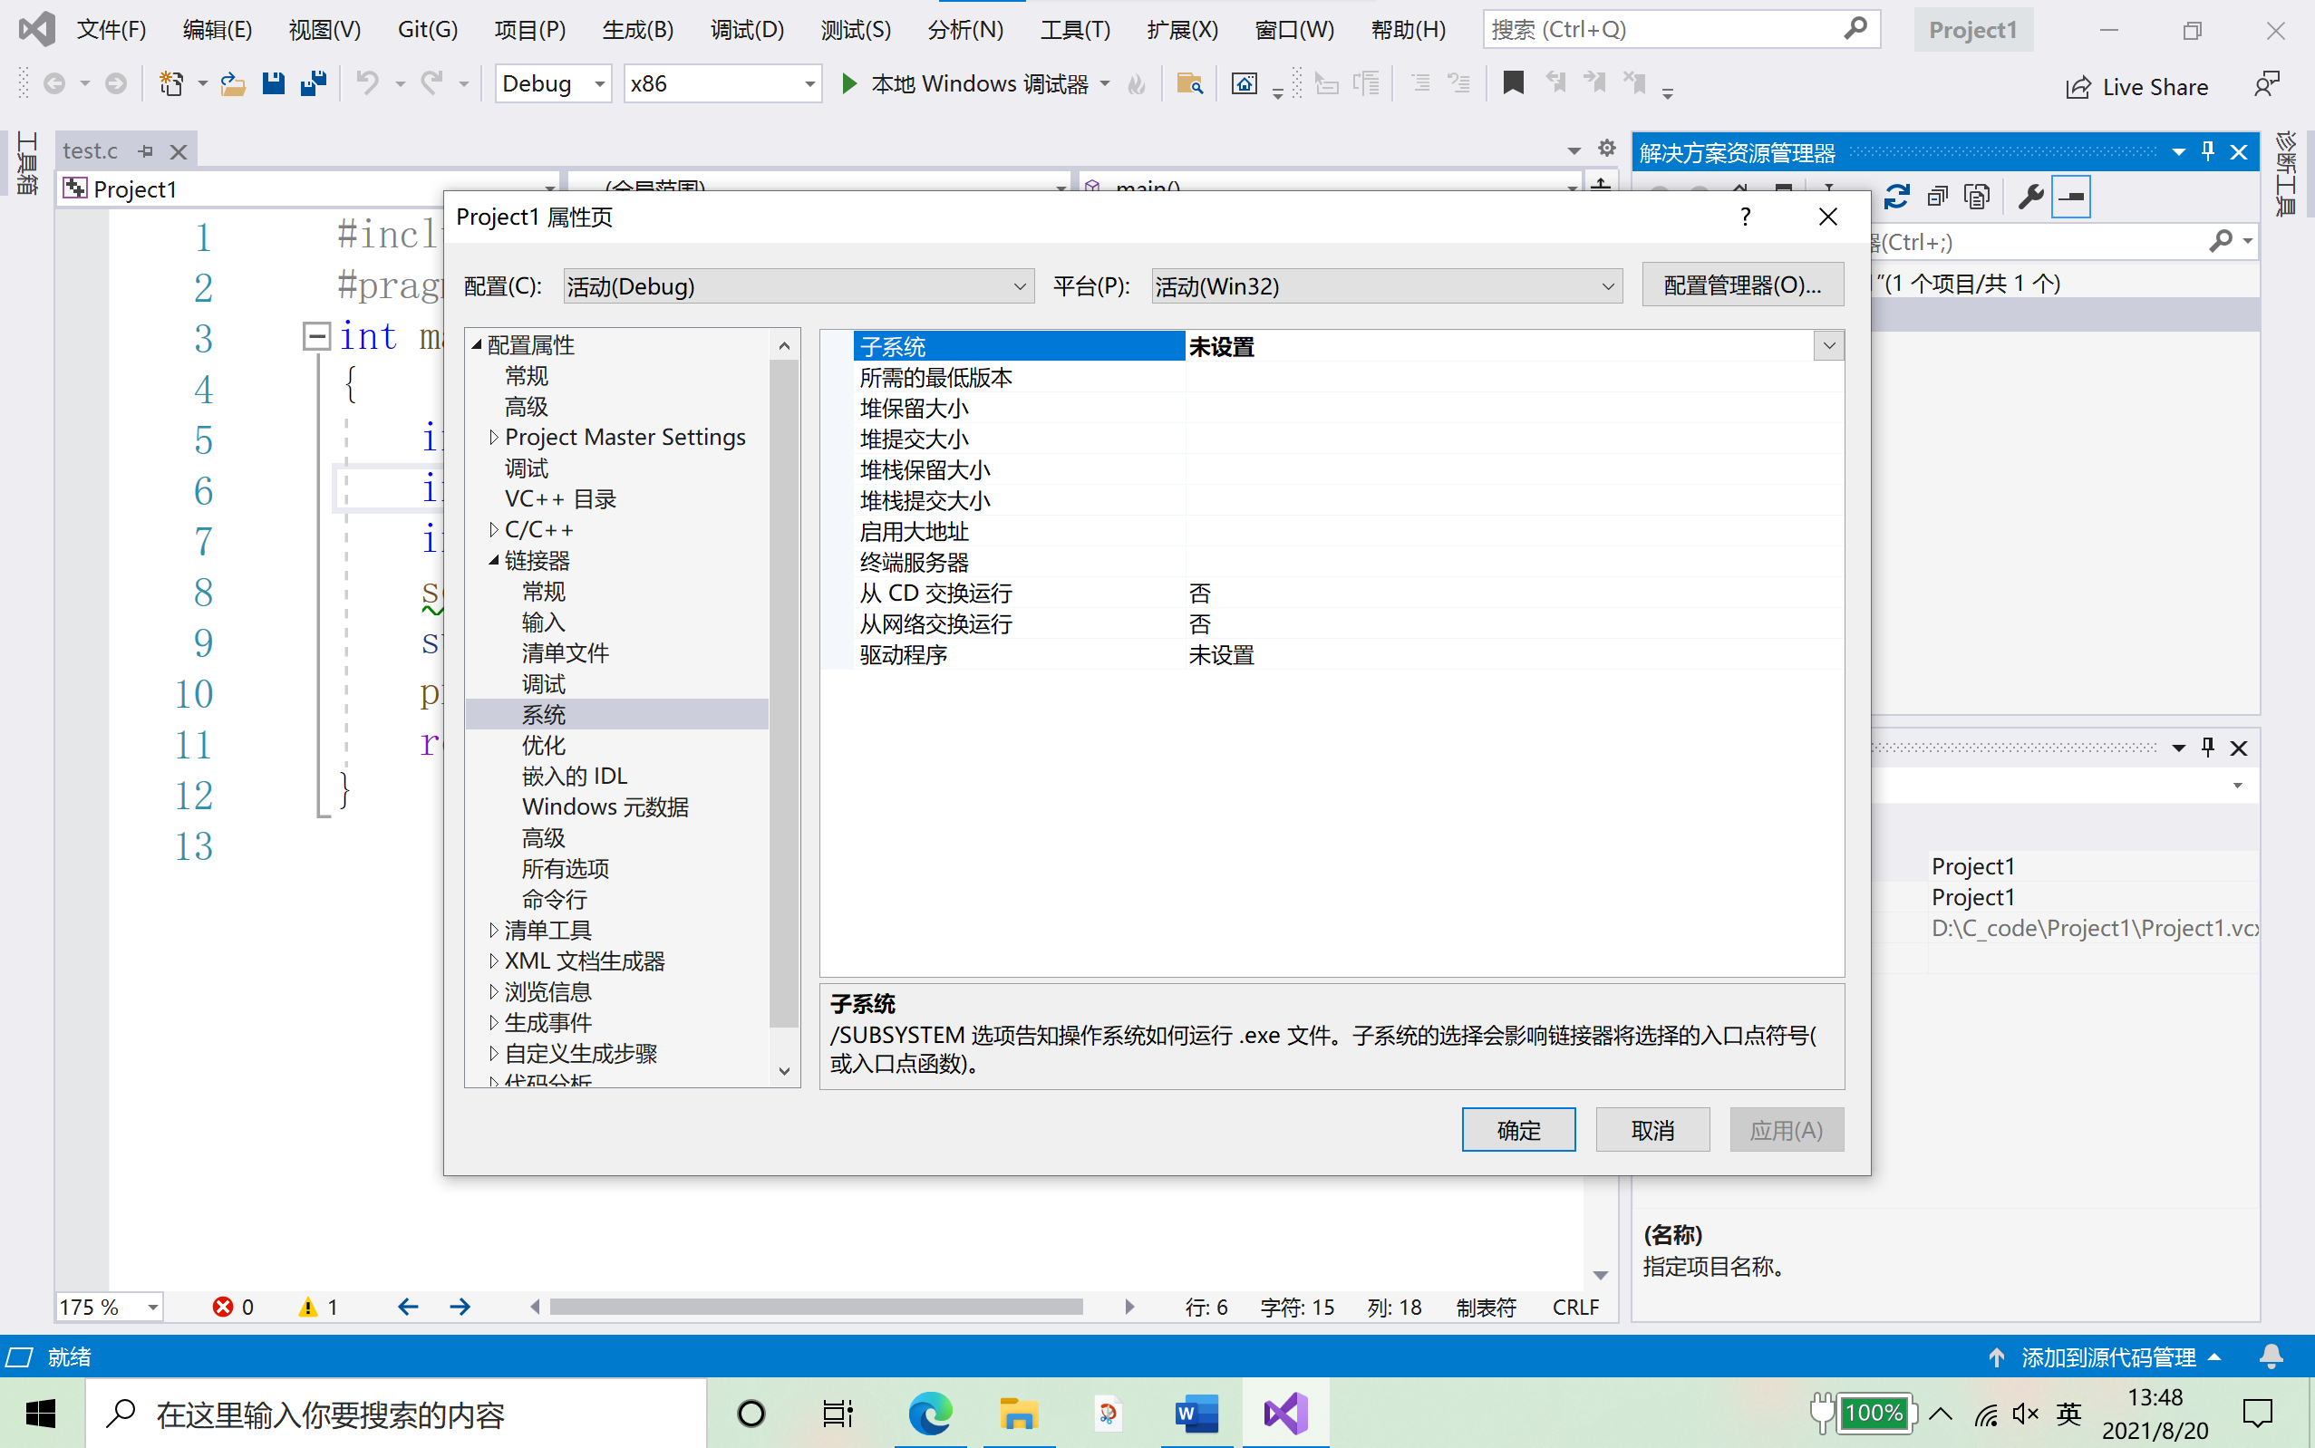2315x1448 pixels.
Task: Click the Save file toolbar icon
Action: point(274,84)
